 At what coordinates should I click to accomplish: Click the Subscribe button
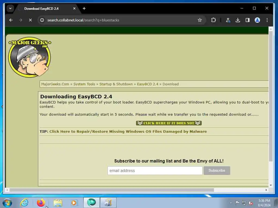(217, 171)
